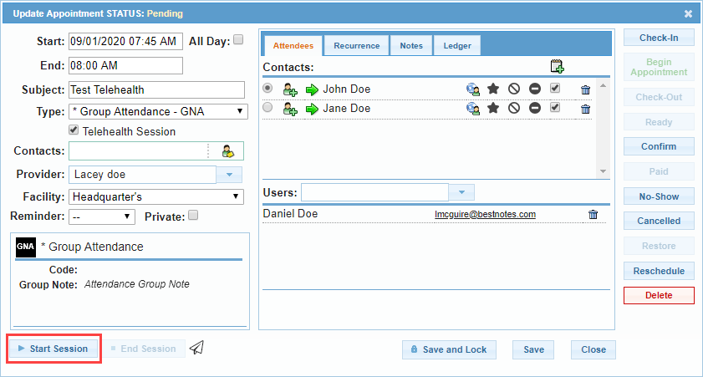
Task: Open Facility dropdown Headquarter's
Action: click(156, 196)
